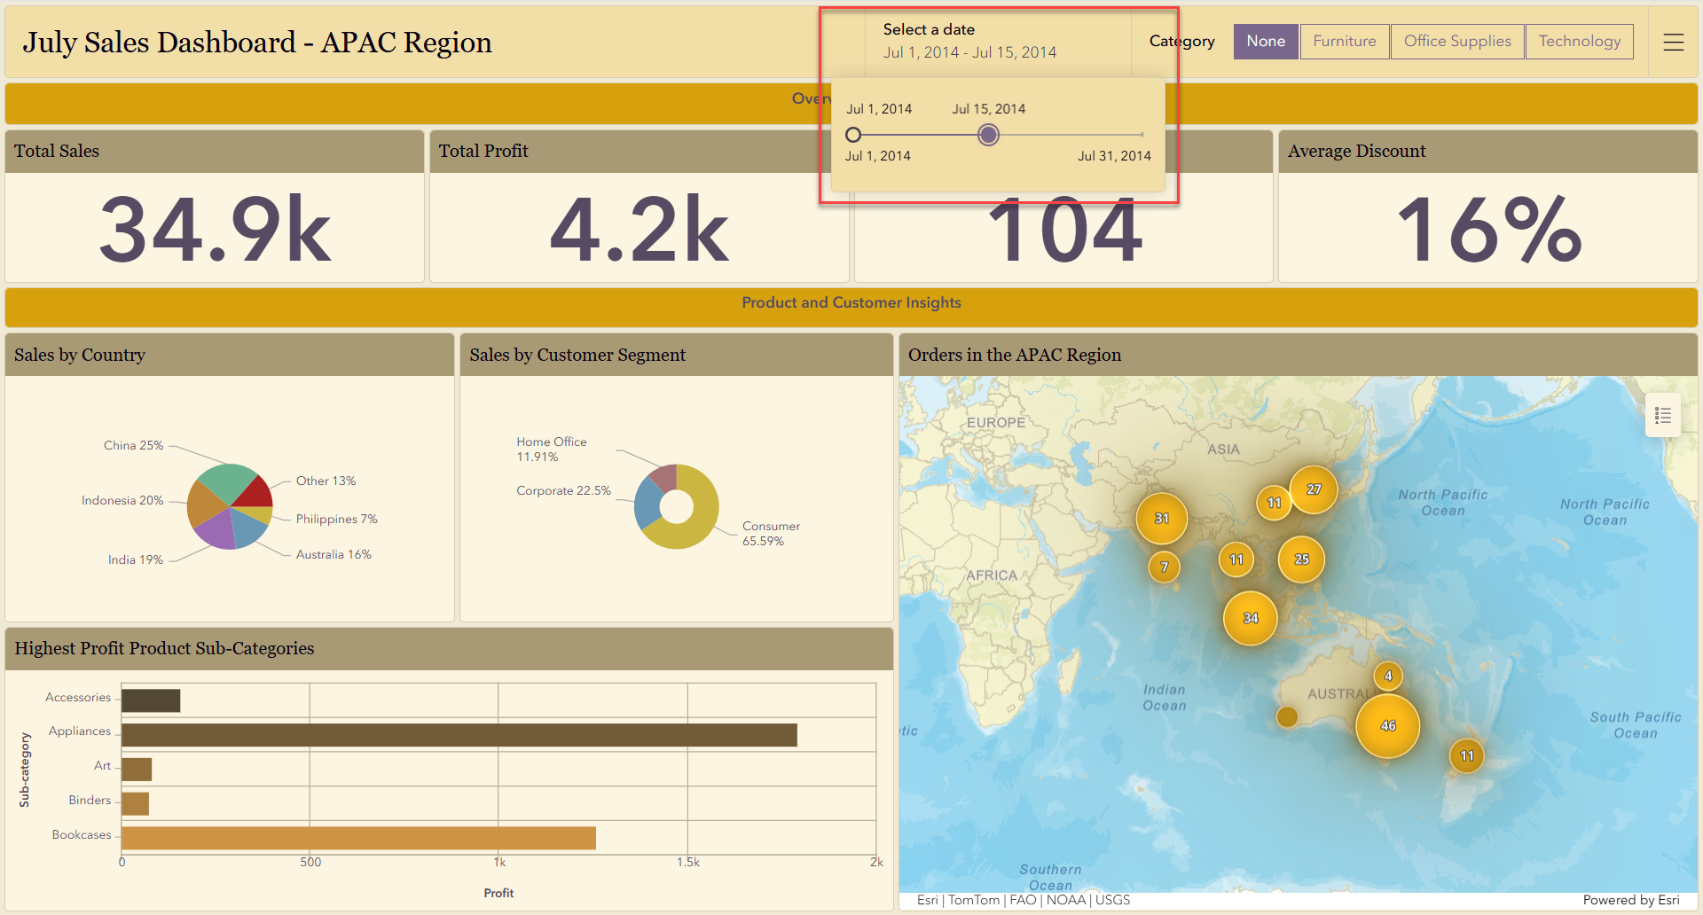Screen dimensions: 1703x915
Task: Enable the Technology category filter
Action: click(1579, 41)
